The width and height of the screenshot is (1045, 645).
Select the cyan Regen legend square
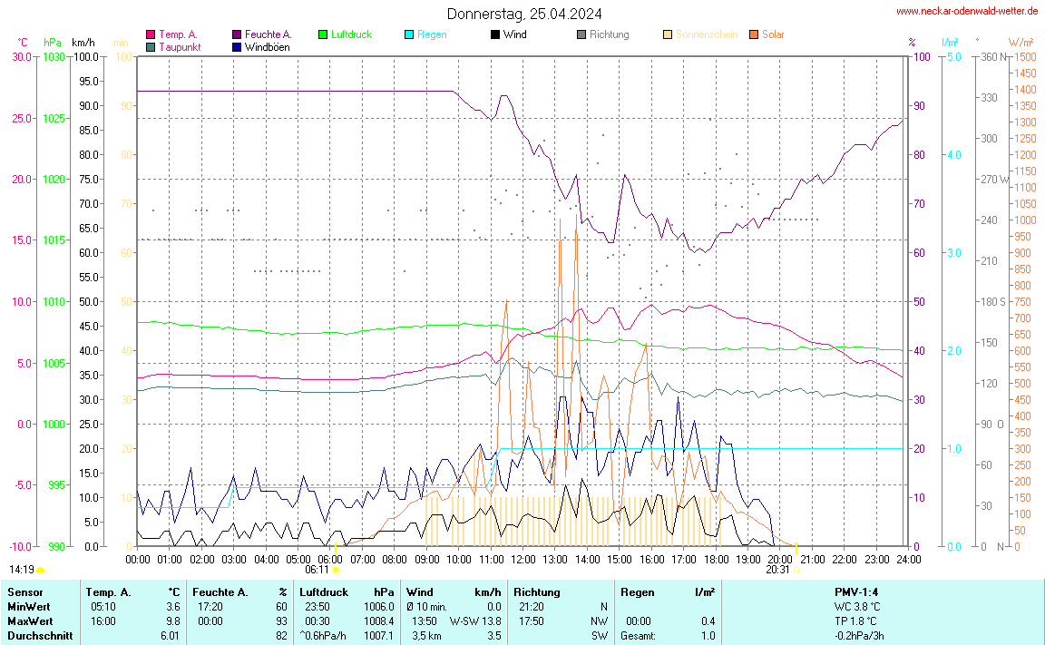pos(409,34)
